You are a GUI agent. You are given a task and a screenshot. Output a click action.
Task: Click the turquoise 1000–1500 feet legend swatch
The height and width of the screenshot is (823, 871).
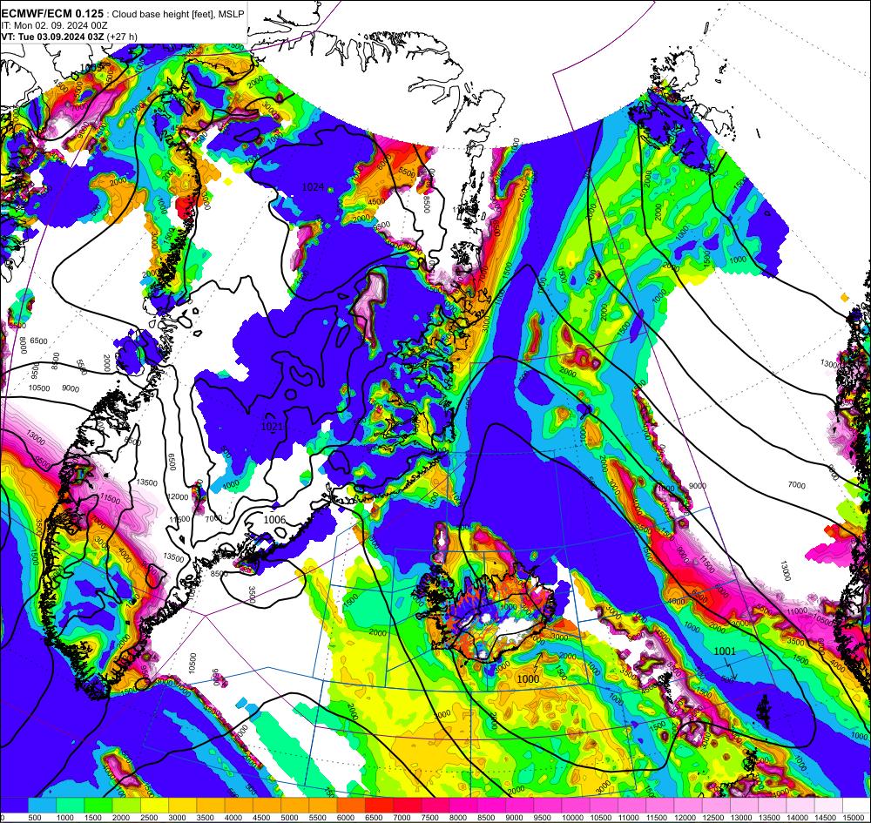tap(70, 806)
